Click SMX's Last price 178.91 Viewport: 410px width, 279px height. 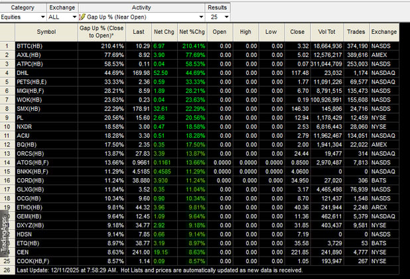tap(141, 109)
